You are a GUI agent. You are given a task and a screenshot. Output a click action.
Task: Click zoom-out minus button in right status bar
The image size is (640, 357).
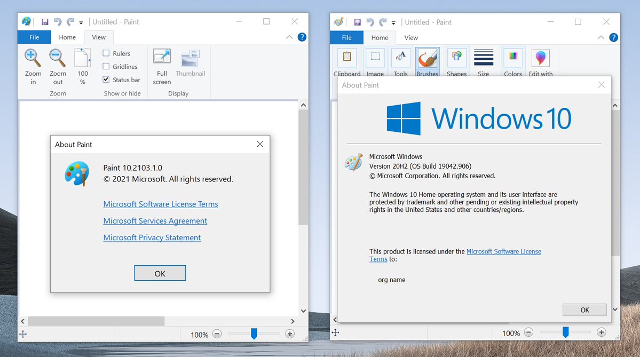coord(528,332)
